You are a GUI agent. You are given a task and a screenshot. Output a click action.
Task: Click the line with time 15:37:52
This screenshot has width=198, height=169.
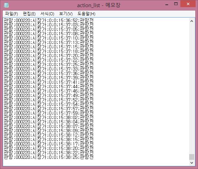point(49,100)
